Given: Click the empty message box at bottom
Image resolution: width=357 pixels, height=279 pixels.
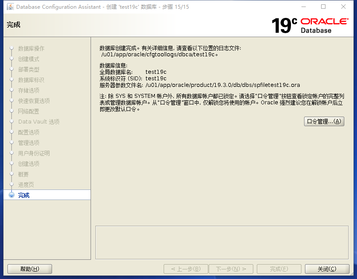Looking at the screenshot, I should [x=222, y=242].
